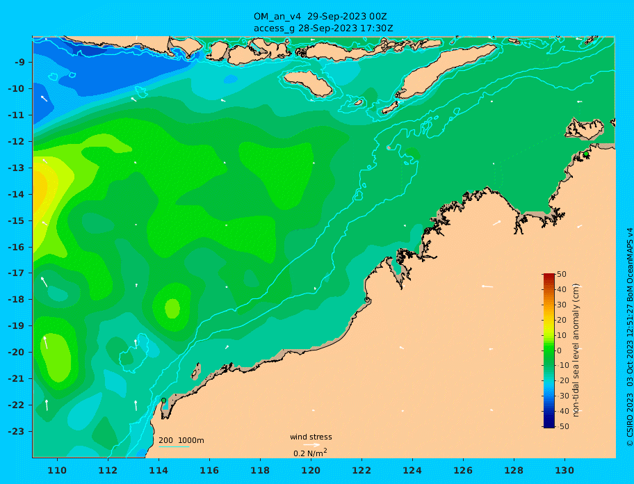The image size is (634, 484).
Task: Click the title text OM_an_v4 29-Sep-2023 00Z
Action: (x=320, y=17)
